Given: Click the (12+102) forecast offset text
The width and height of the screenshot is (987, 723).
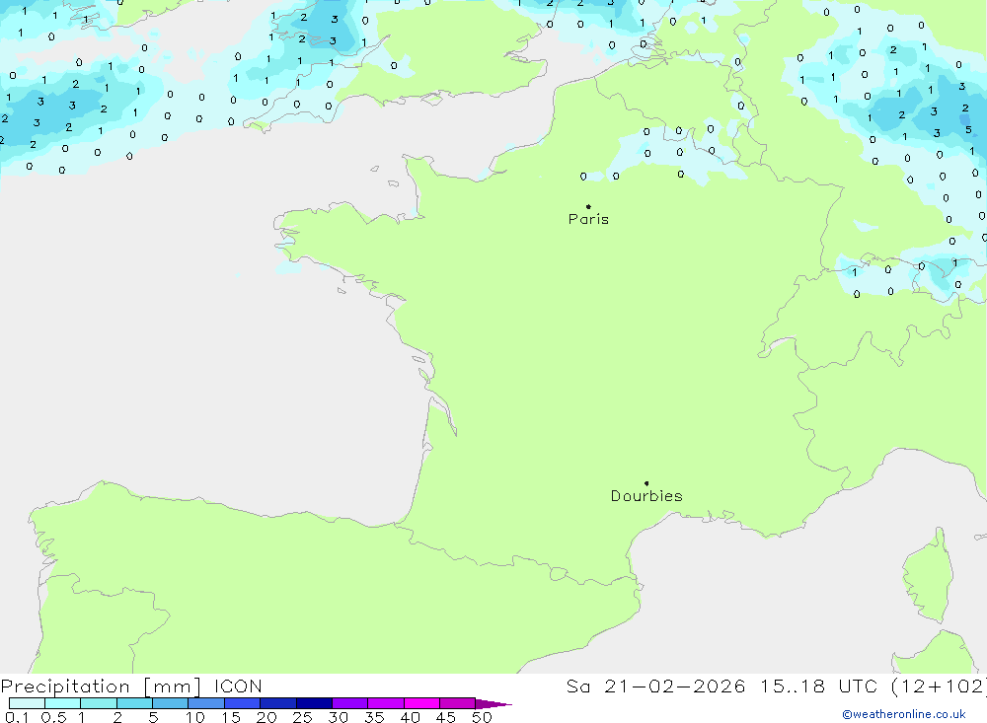Looking at the screenshot, I should coord(939,686).
